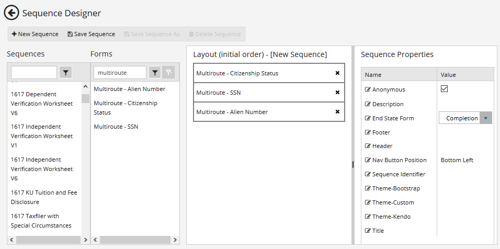Select the Multiroute - SSN form in the Forms list

[116, 127]
